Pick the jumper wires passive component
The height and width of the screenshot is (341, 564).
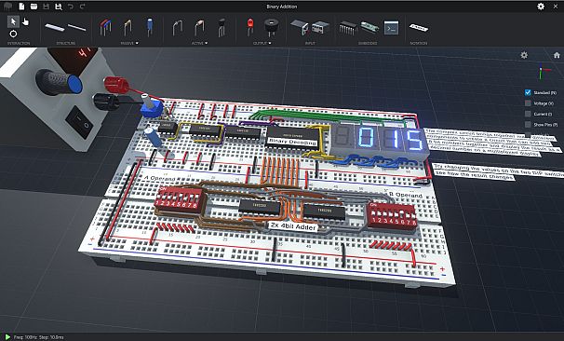point(105,27)
